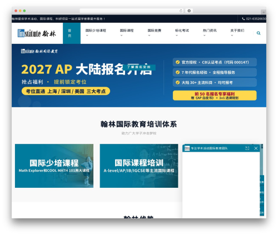The image size is (278, 235).
Task: Open the 关于我们 menu
Action: pos(237,31)
